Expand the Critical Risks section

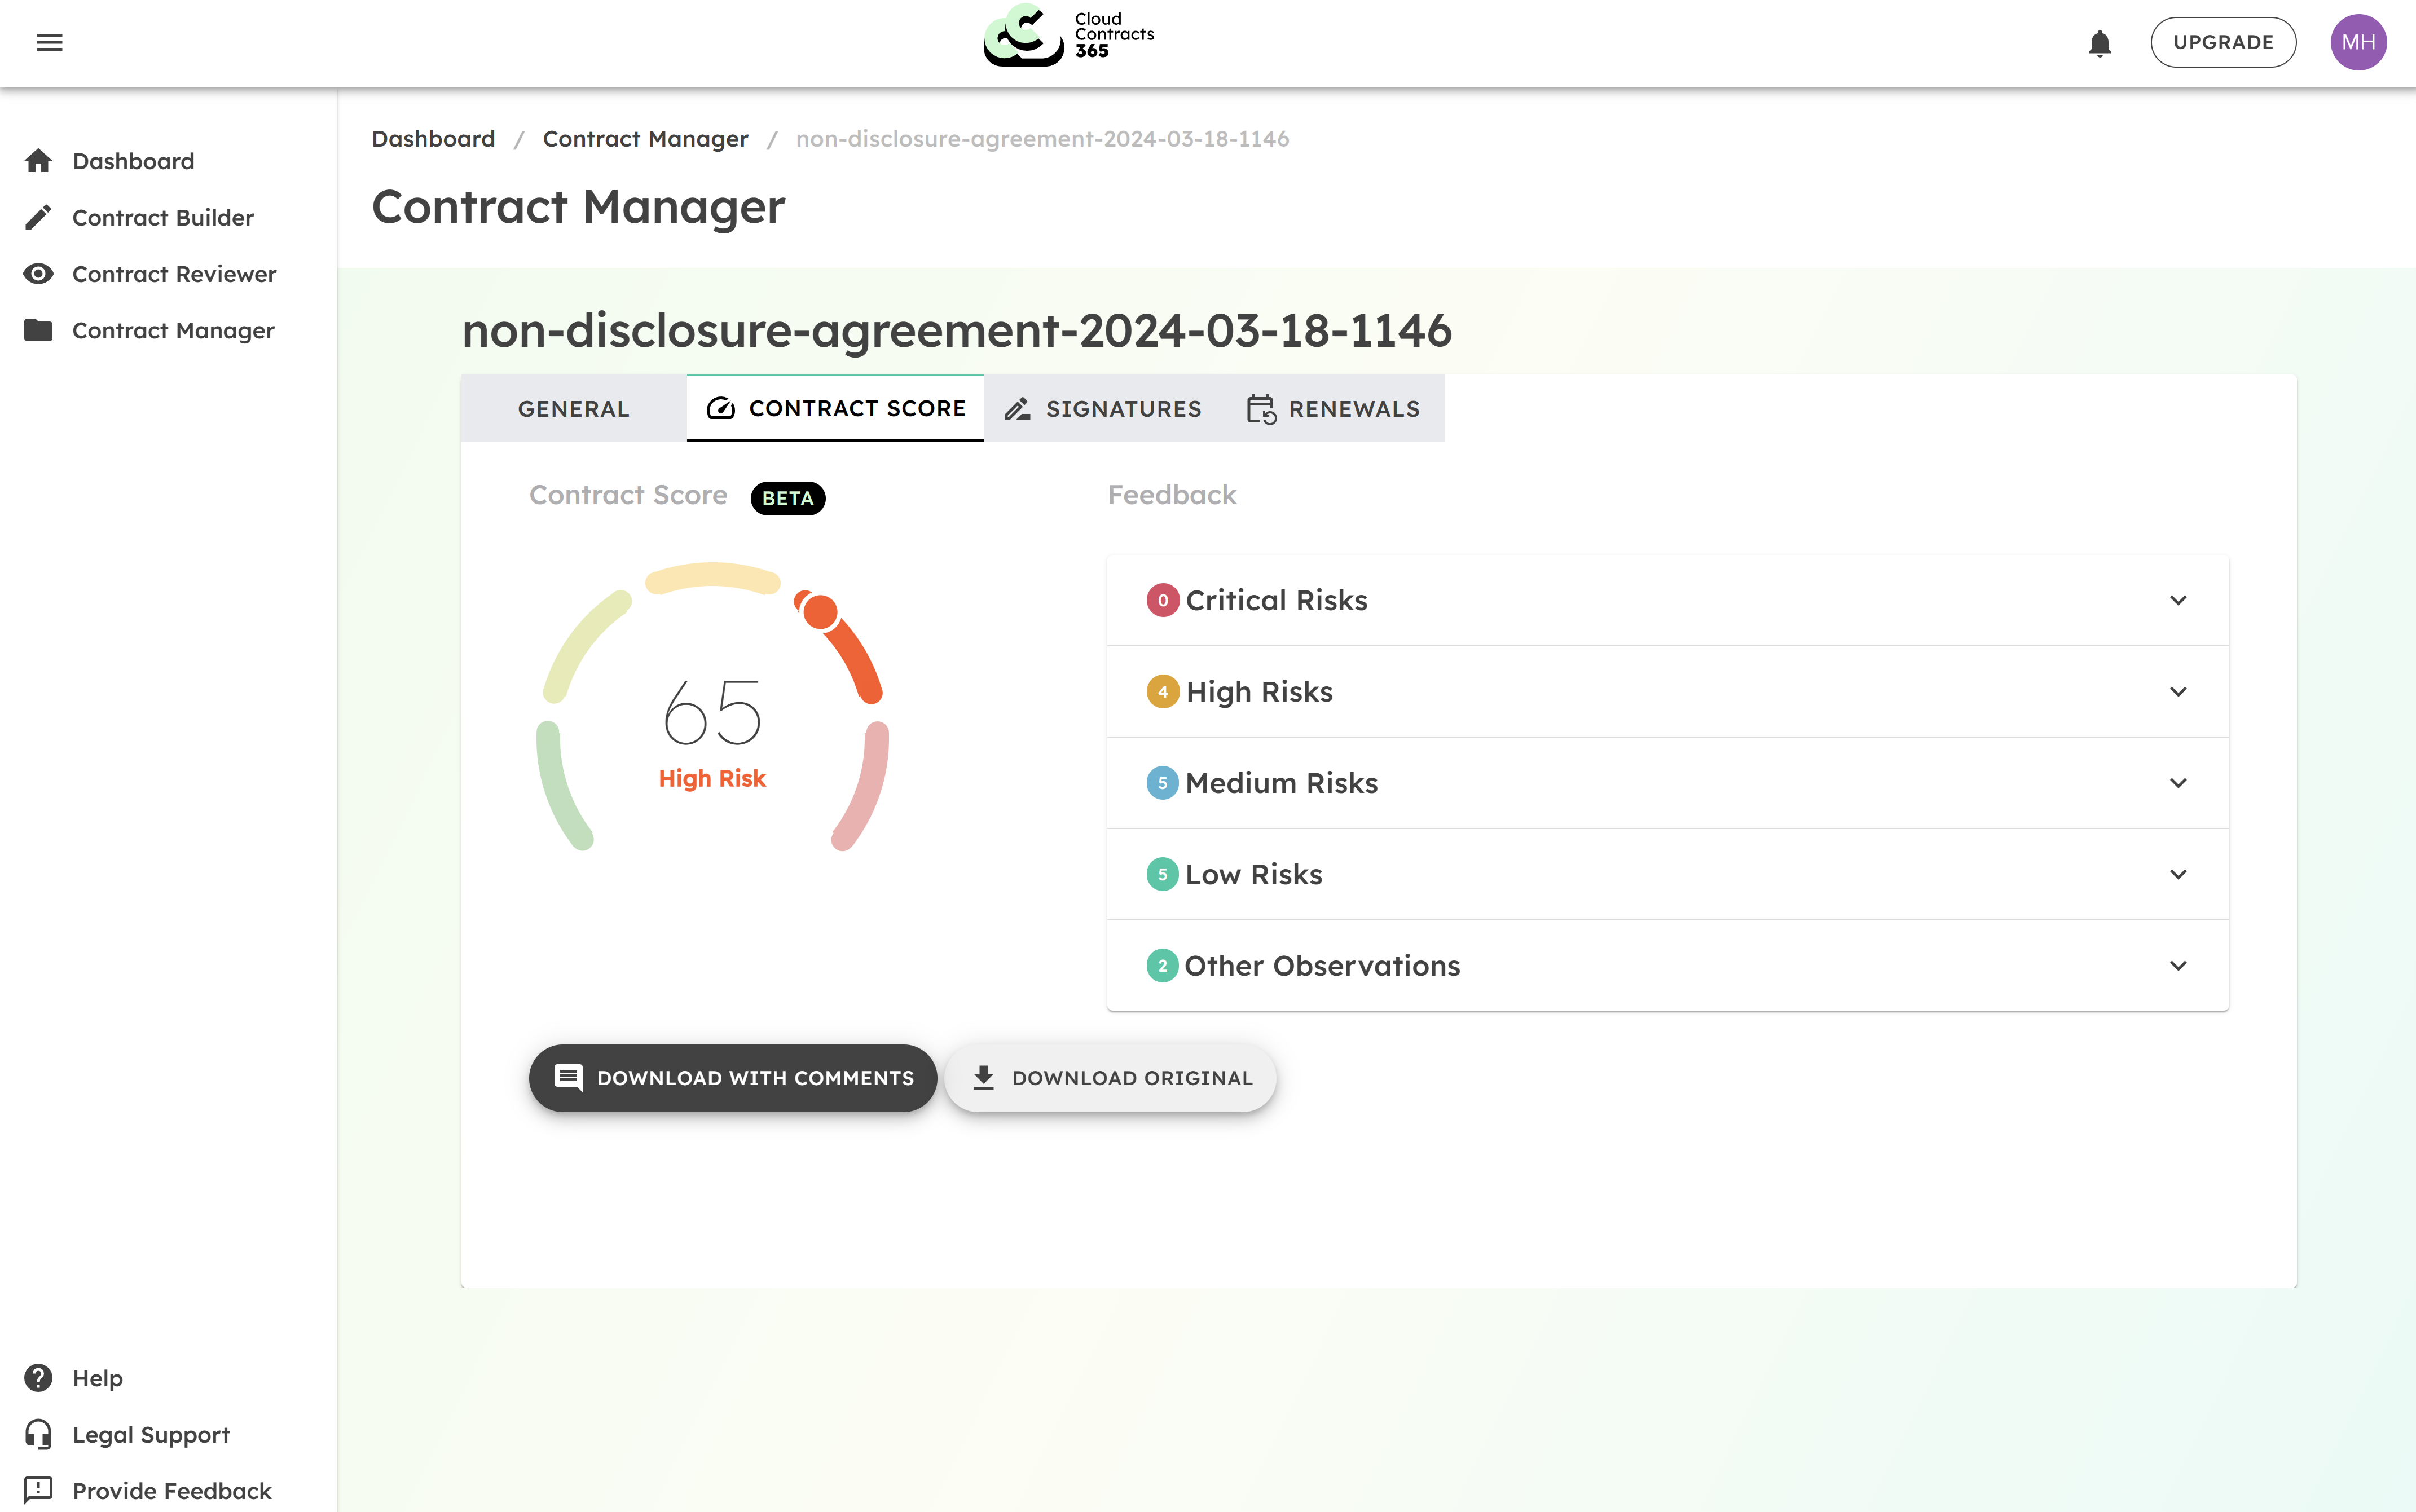point(1667,600)
